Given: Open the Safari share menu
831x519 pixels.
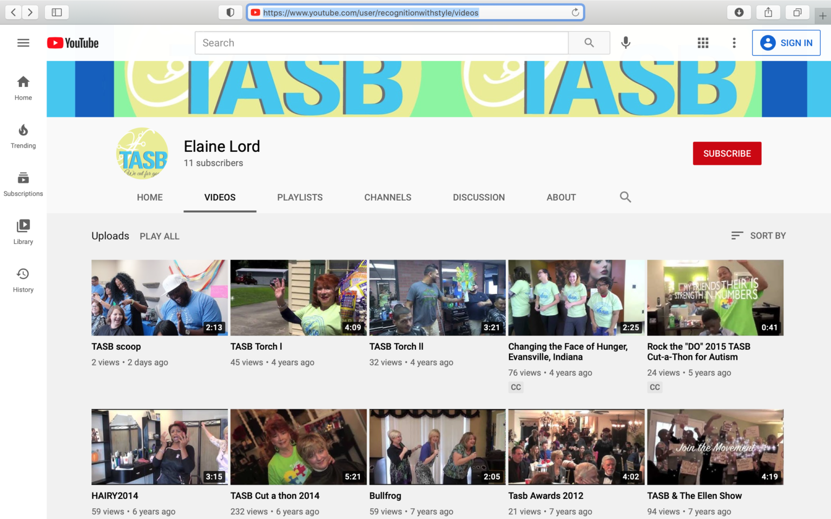Looking at the screenshot, I should click(x=768, y=12).
